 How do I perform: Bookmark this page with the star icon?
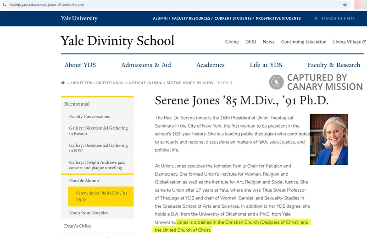tap(345, 5)
